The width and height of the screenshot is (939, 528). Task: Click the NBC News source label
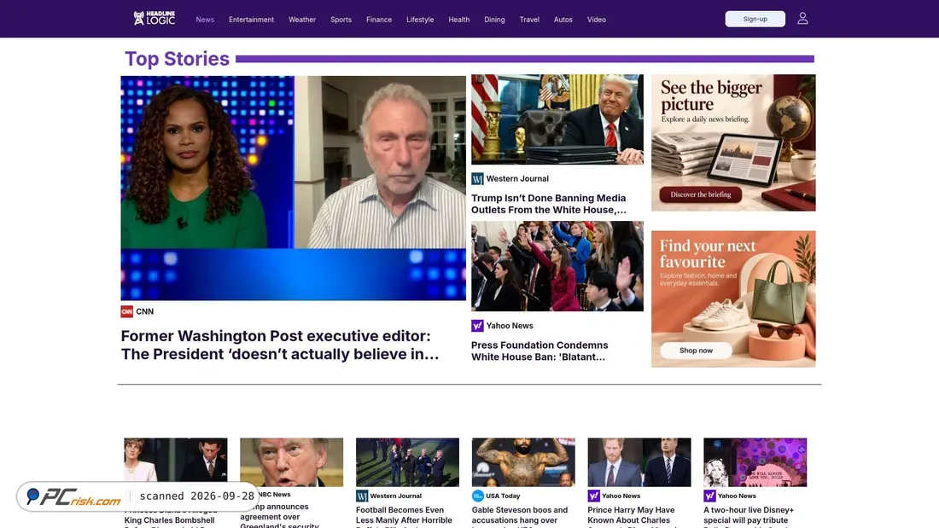(274, 495)
